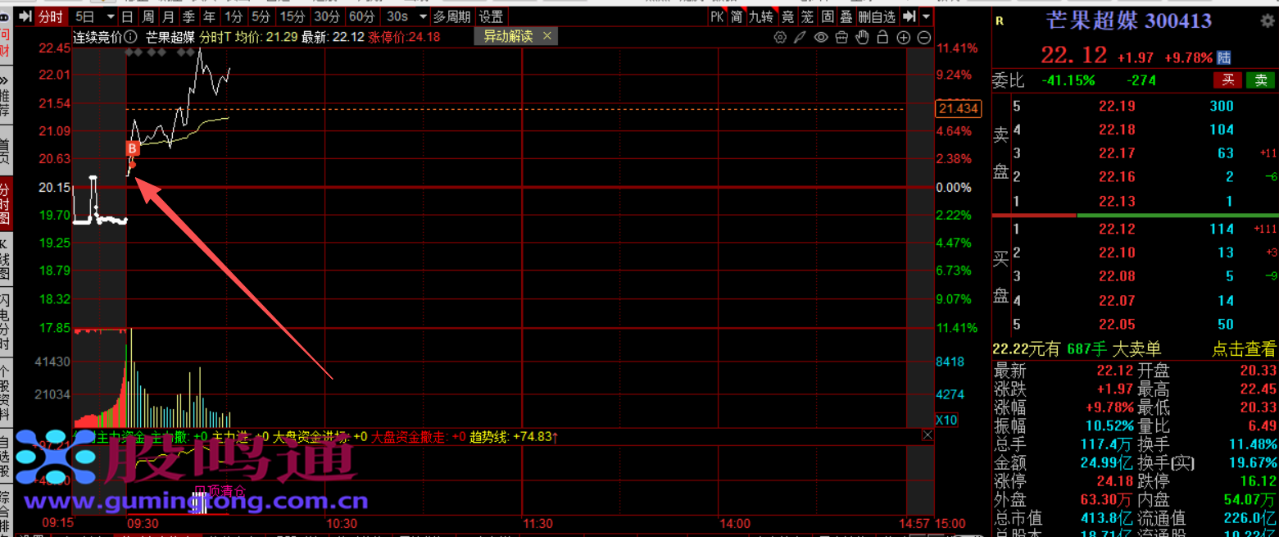This screenshot has width=1279, height=537.
Task: Click 删自选 to remove from watchlist
Action: pyautogui.click(x=877, y=16)
